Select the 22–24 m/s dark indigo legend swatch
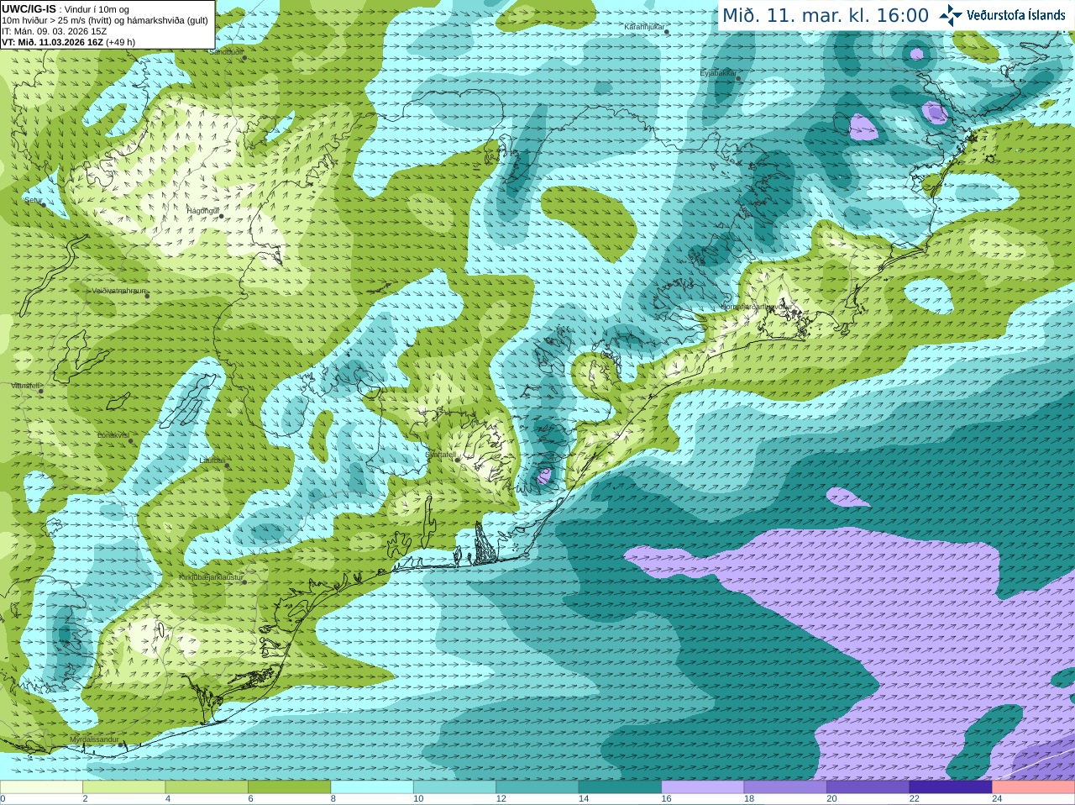1075x805 pixels. point(951,787)
